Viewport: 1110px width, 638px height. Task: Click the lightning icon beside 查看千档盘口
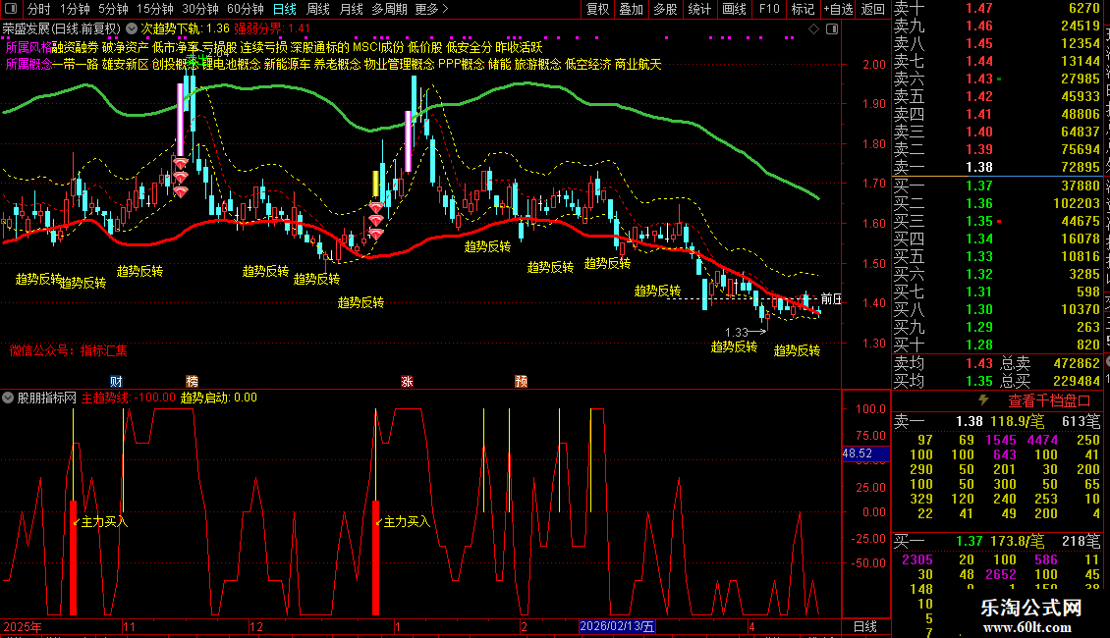point(983,400)
